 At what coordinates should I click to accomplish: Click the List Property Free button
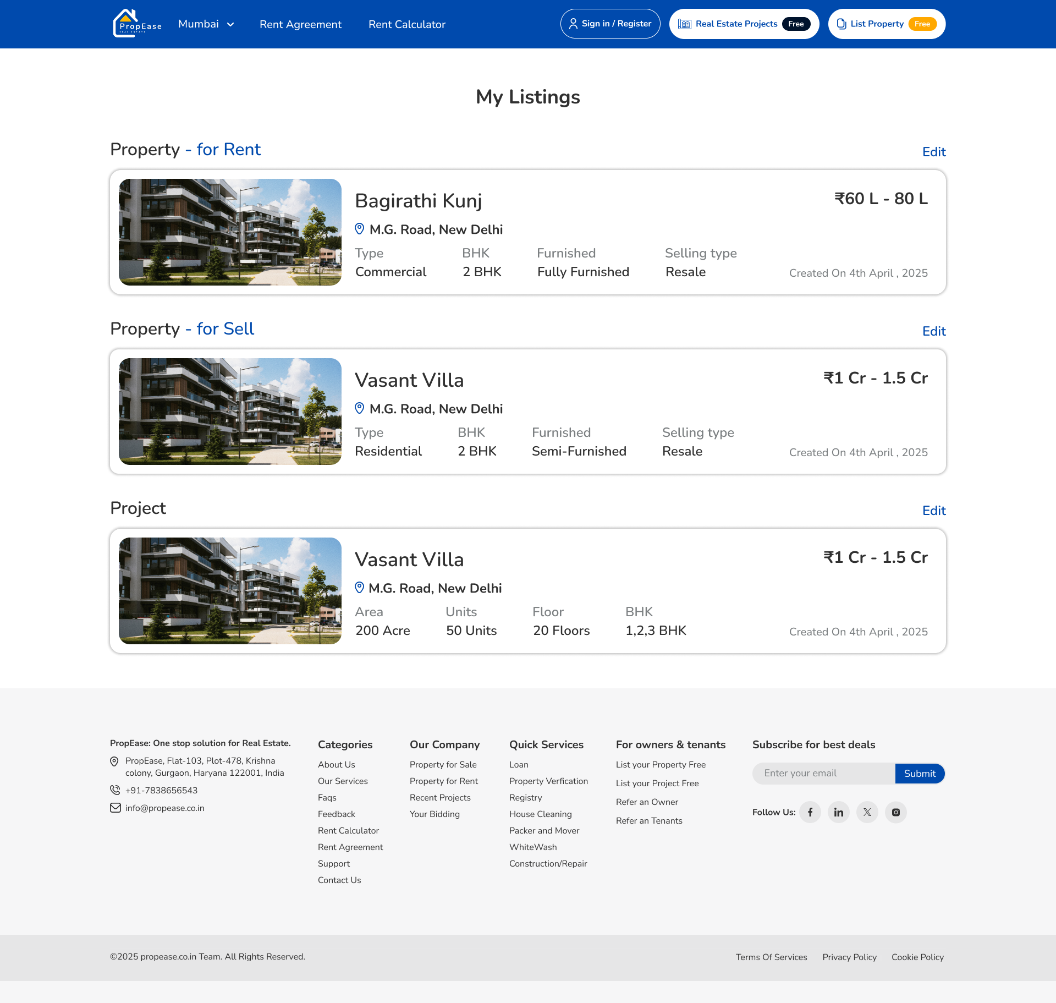click(887, 24)
